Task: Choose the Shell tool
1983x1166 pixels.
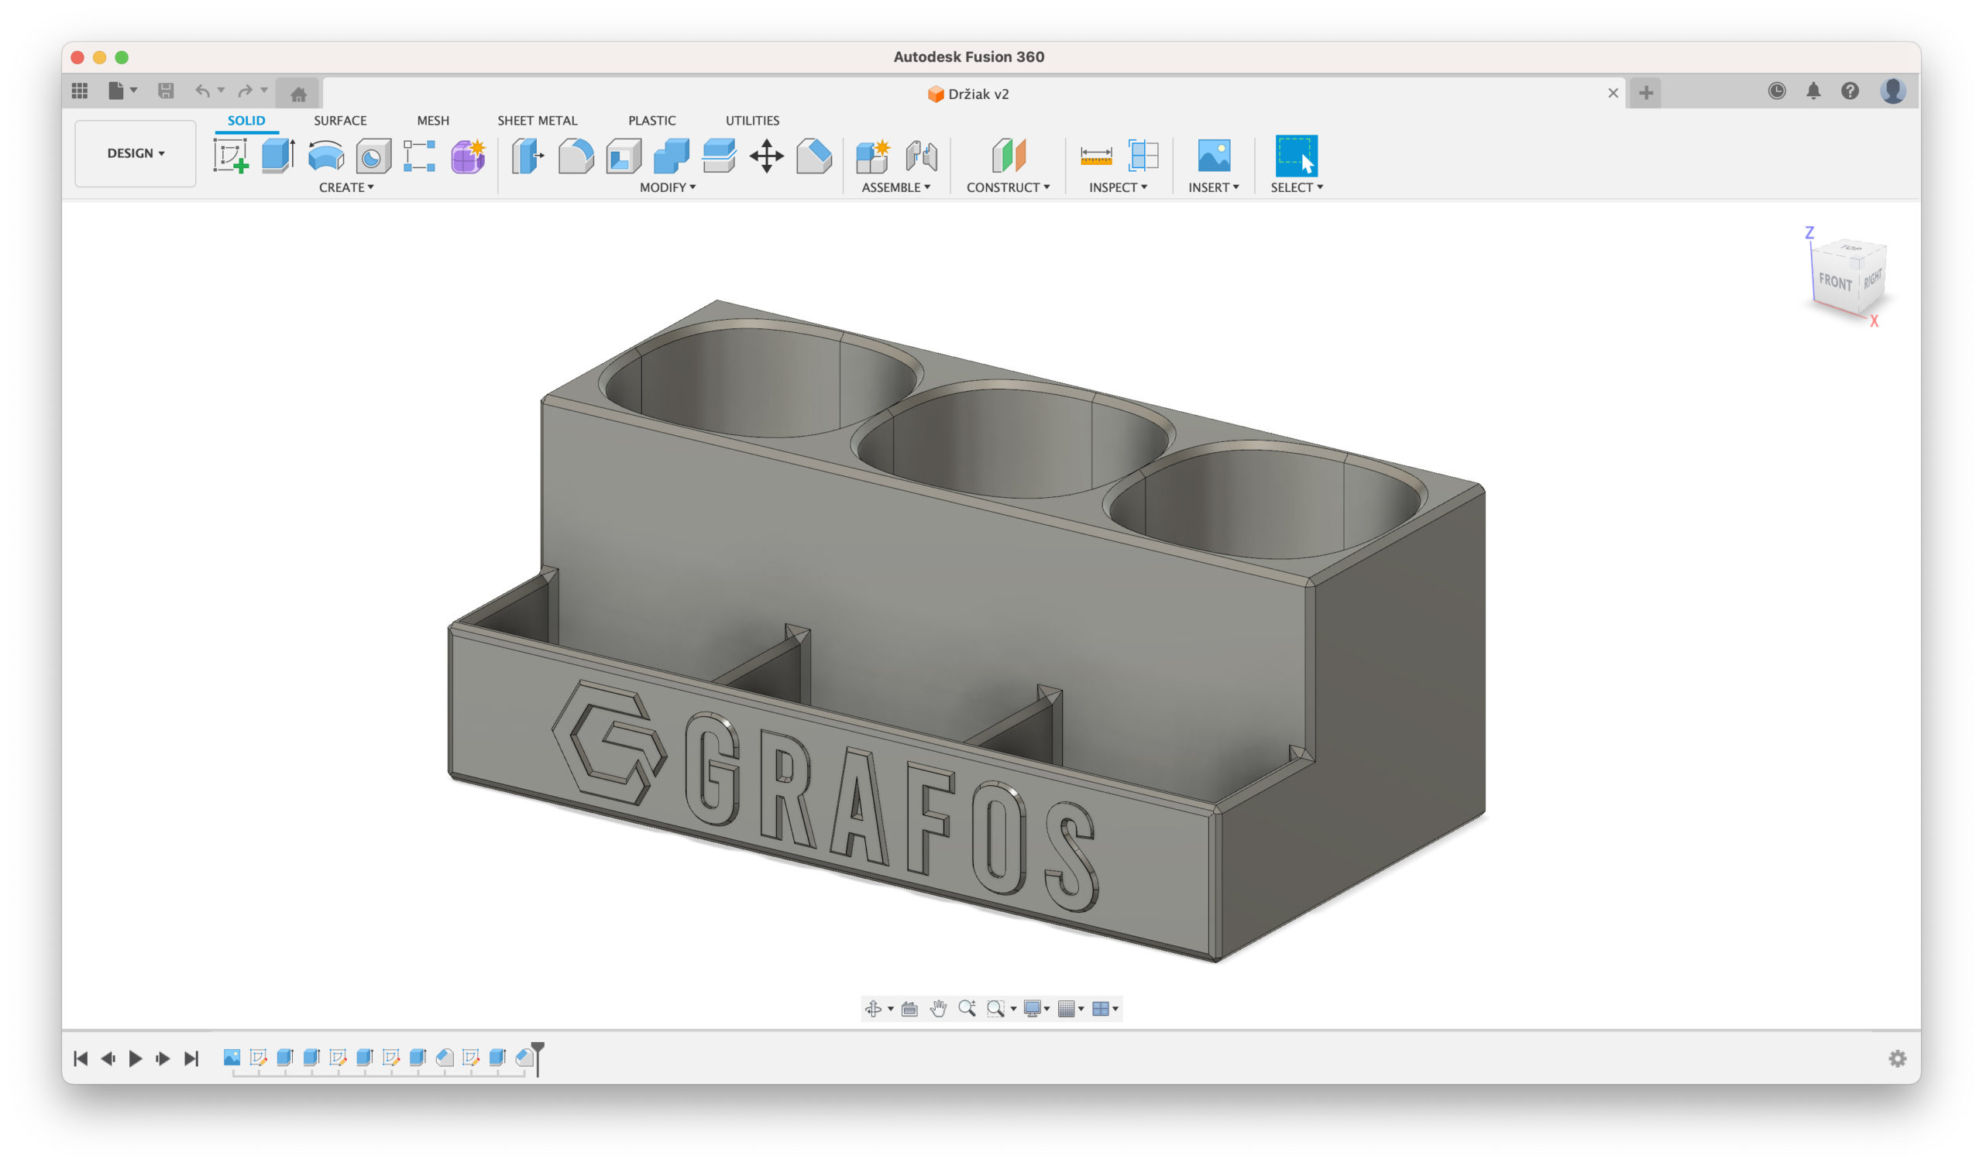Action: pyautogui.click(x=624, y=156)
